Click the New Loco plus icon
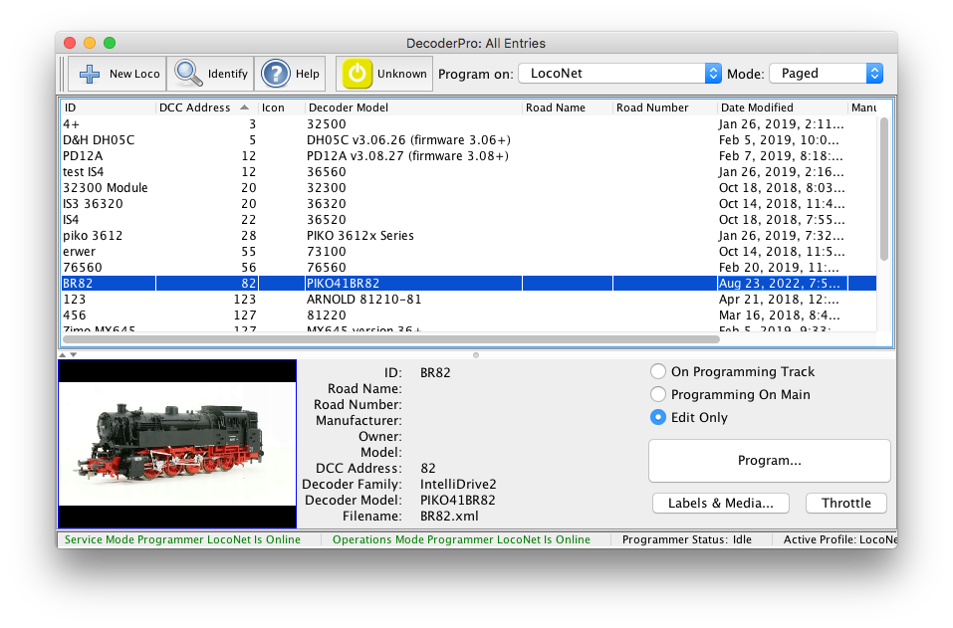953x628 pixels. [91, 74]
